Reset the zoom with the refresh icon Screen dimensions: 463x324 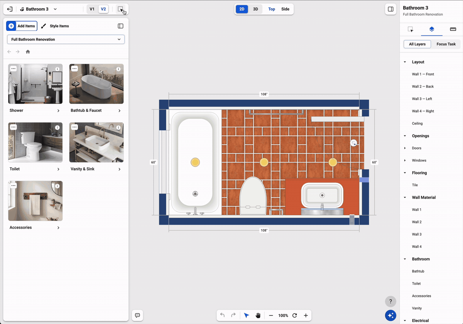(x=294, y=316)
